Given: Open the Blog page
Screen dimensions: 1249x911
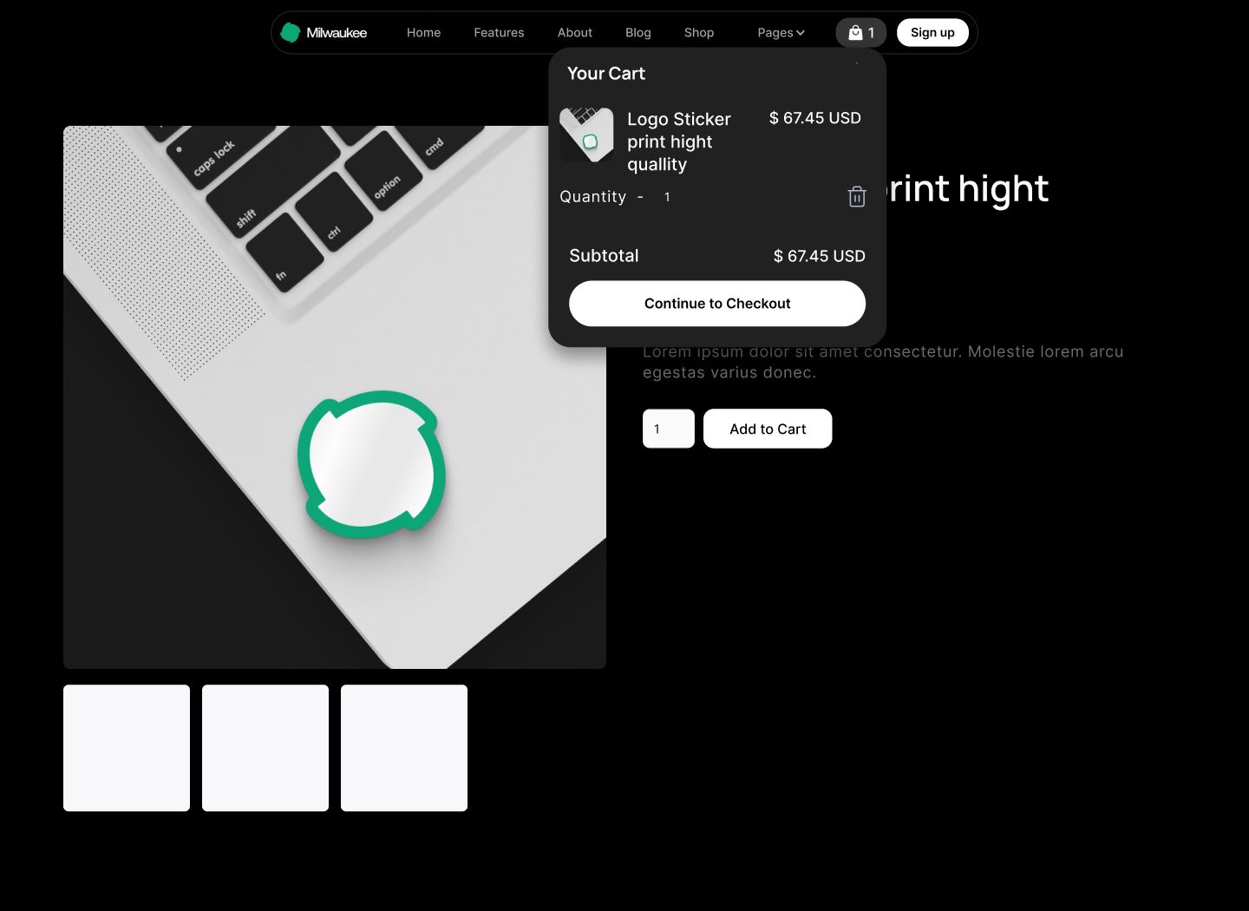Looking at the screenshot, I should click(x=638, y=32).
